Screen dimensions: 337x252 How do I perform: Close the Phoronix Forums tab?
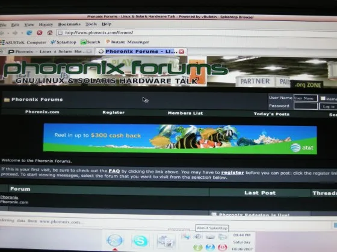click(x=182, y=52)
